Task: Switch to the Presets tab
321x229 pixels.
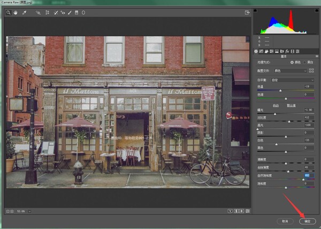Action: 297,51
